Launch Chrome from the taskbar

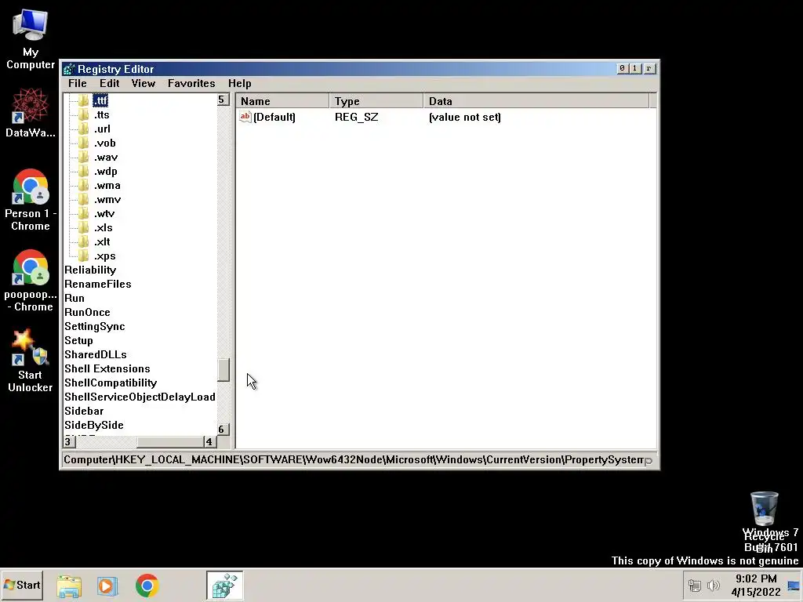pos(147,586)
